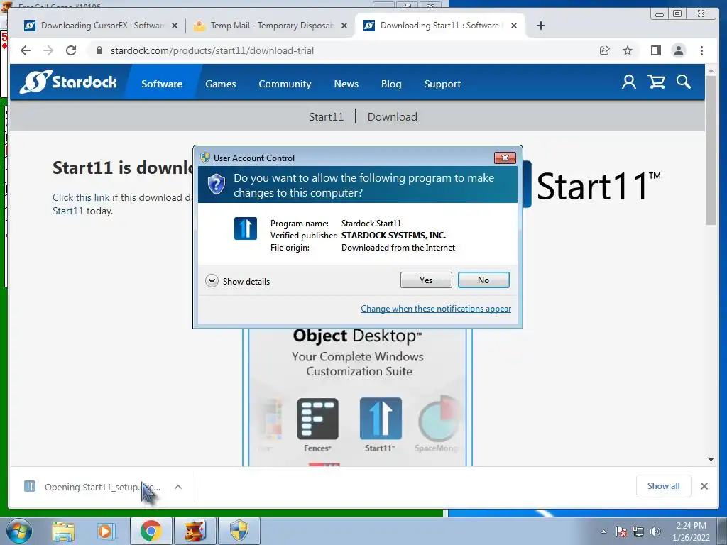This screenshot has width=727, height=545.
Task: Close the Temp Mail tab
Action: coord(344,26)
